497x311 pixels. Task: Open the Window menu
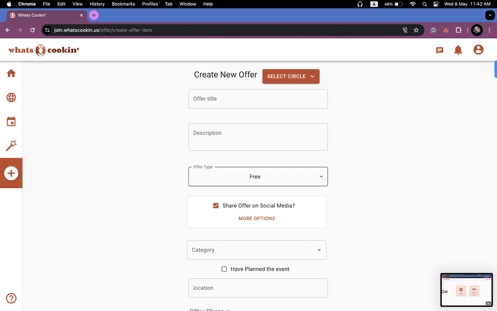188,4
